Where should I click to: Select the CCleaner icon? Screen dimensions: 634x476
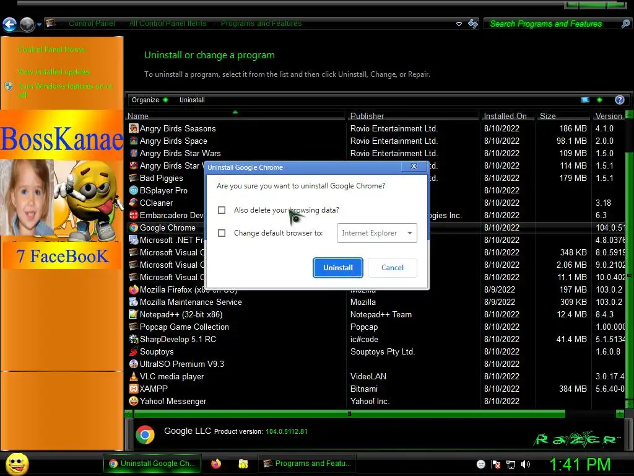point(134,203)
